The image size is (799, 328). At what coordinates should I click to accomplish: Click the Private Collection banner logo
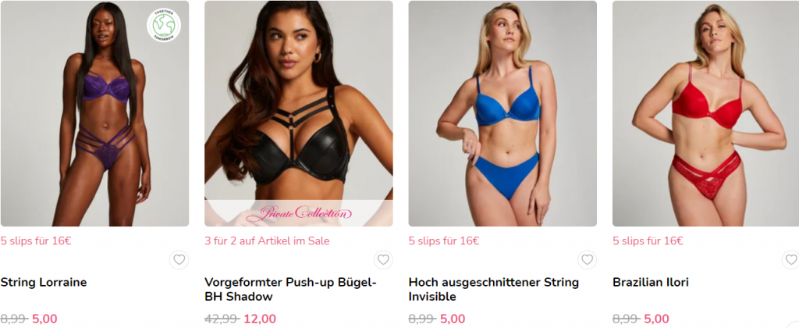(x=299, y=212)
